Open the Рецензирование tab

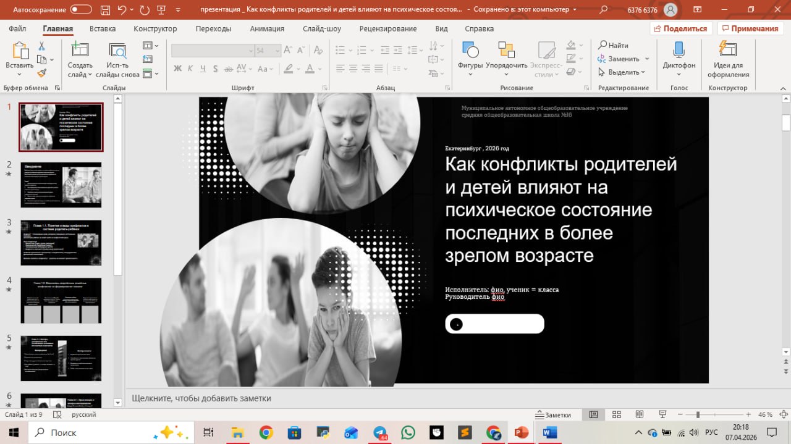pos(389,28)
